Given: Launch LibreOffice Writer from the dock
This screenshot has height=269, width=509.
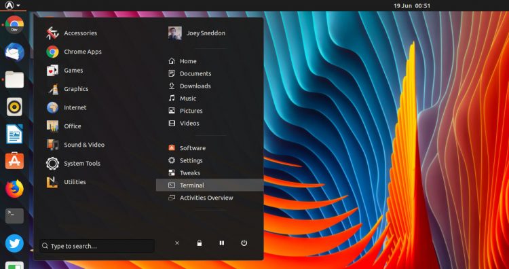Looking at the screenshot, I should coord(14,134).
